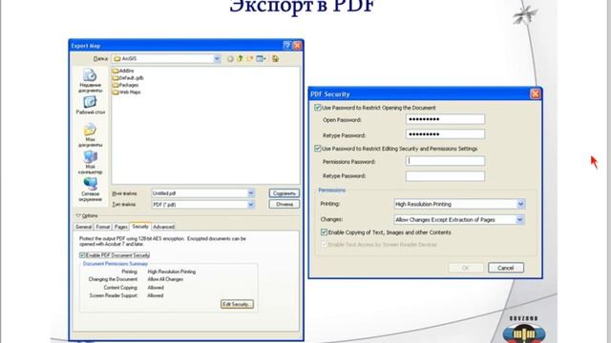Close the PDF Security dialog
This screenshot has width=611, height=343.
tap(535, 93)
